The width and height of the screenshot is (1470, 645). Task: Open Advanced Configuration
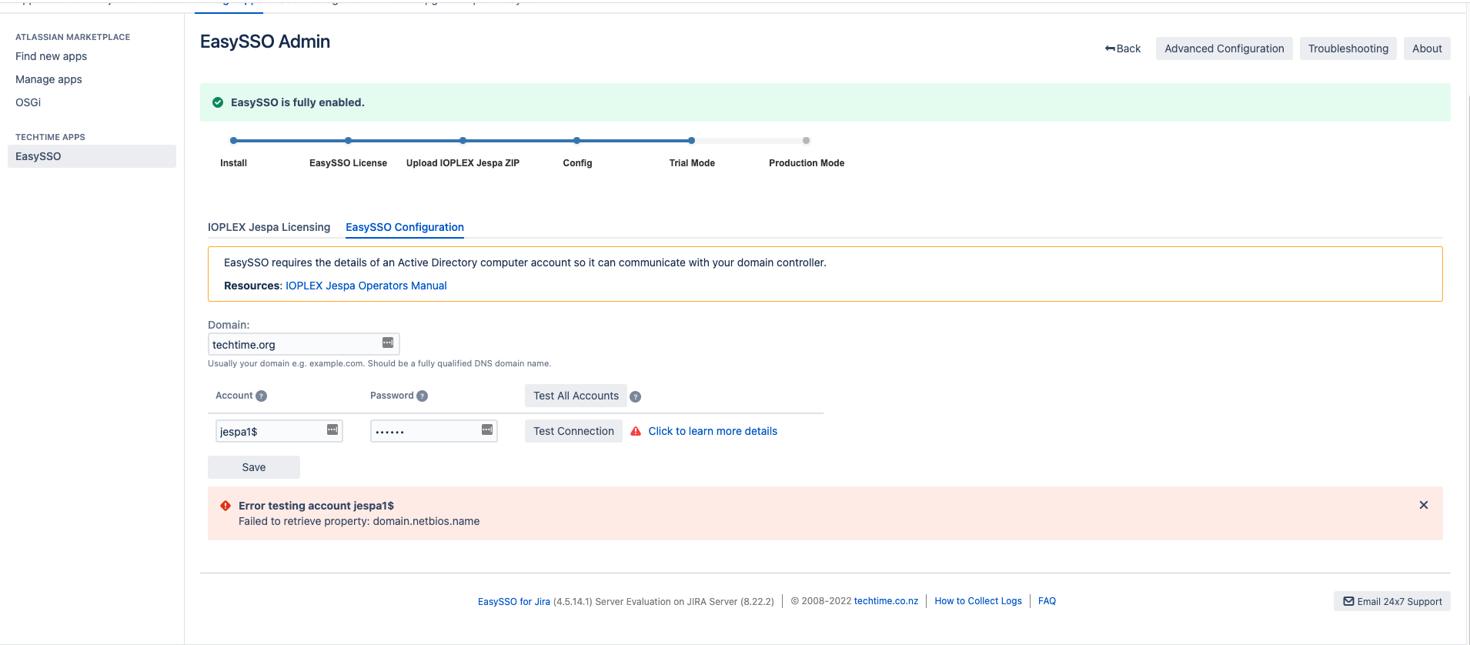coord(1224,48)
